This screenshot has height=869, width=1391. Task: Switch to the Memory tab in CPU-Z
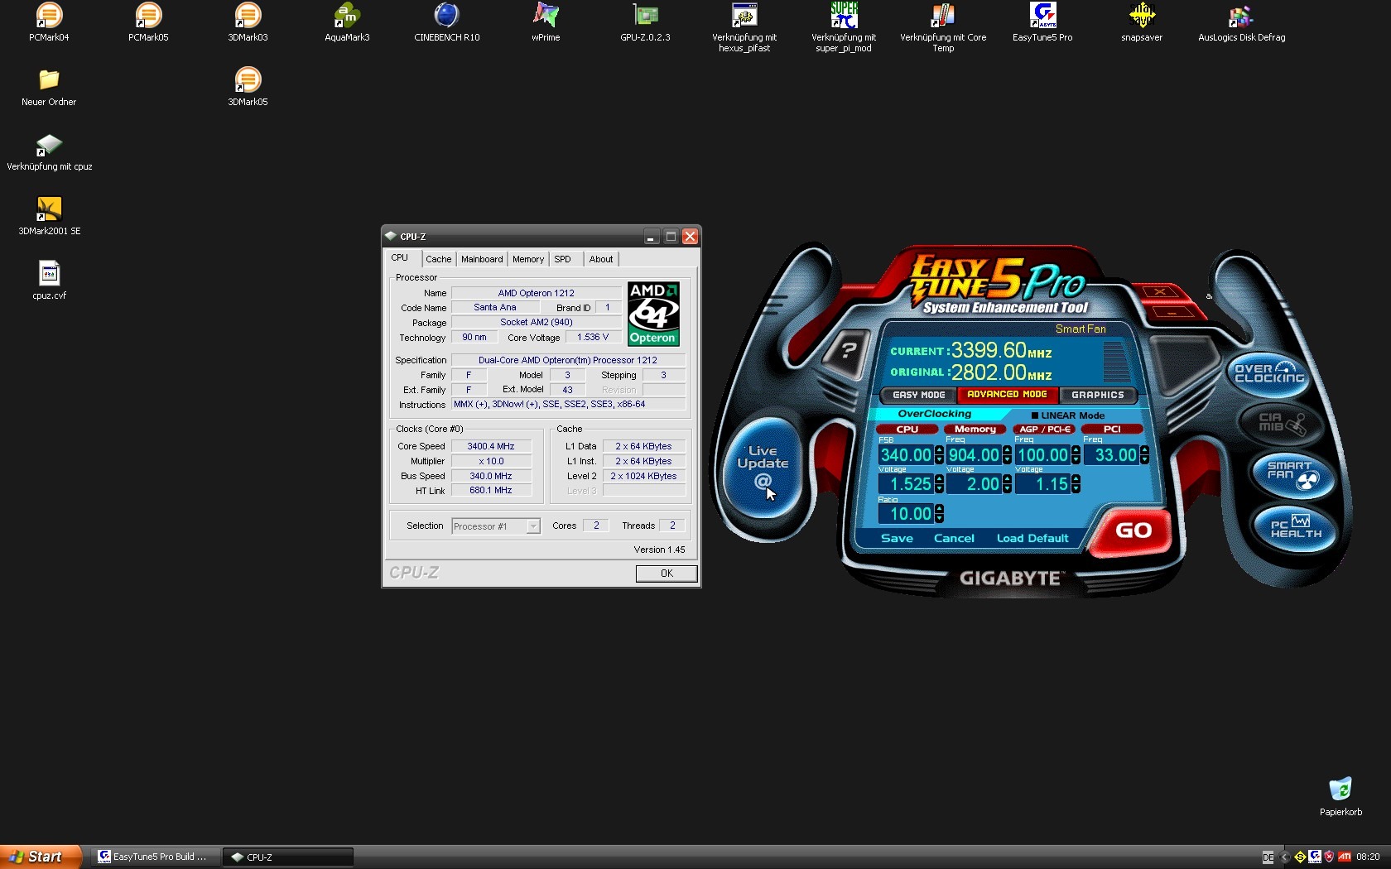pos(528,259)
